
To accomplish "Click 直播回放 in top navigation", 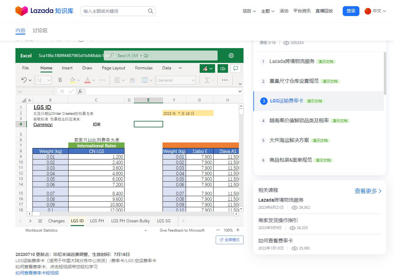I will click(x=324, y=11).
